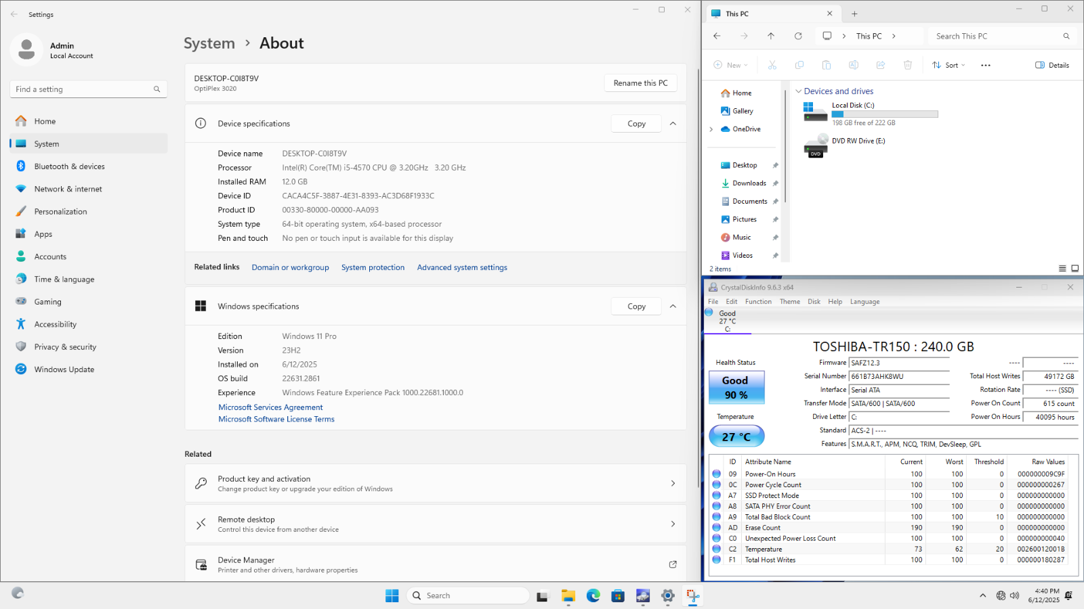1084x609 pixels.
Task: Open Network & internet settings
Action: pos(89,189)
